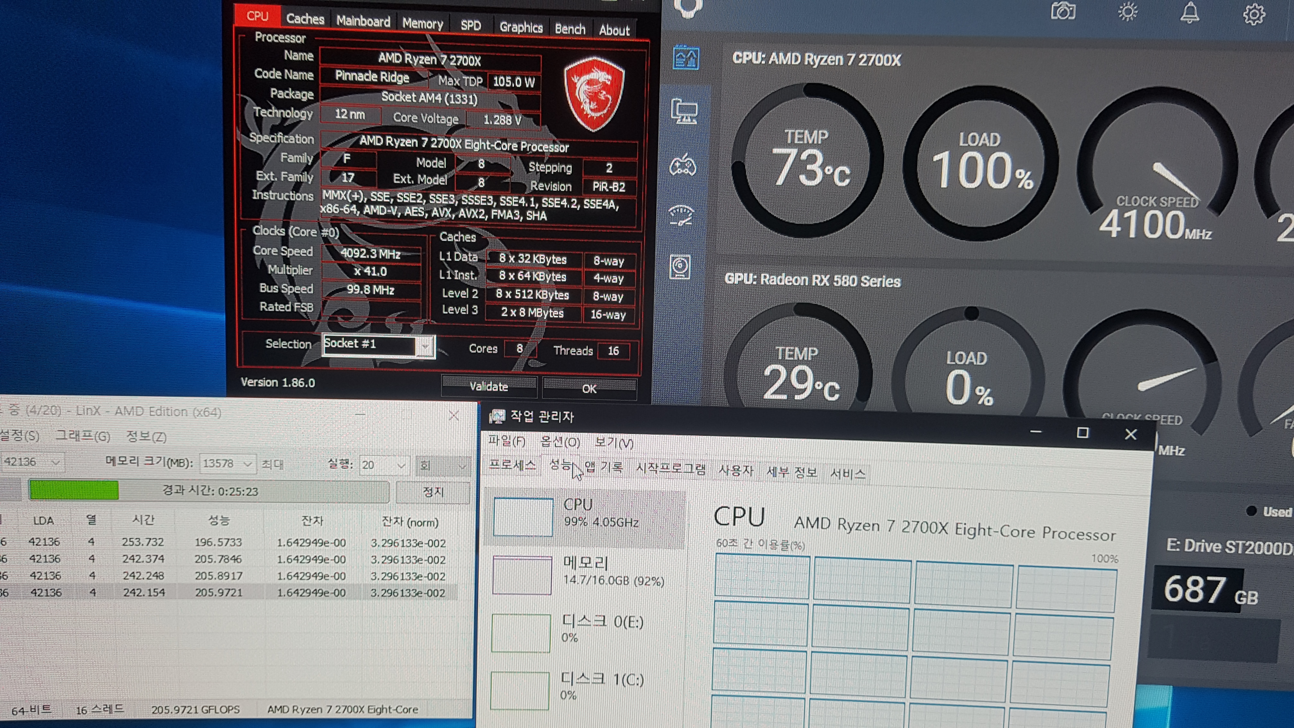Image resolution: width=1294 pixels, height=728 pixels.
Task: Select the hardware monitor sidebar icon
Action: coord(686,58)
